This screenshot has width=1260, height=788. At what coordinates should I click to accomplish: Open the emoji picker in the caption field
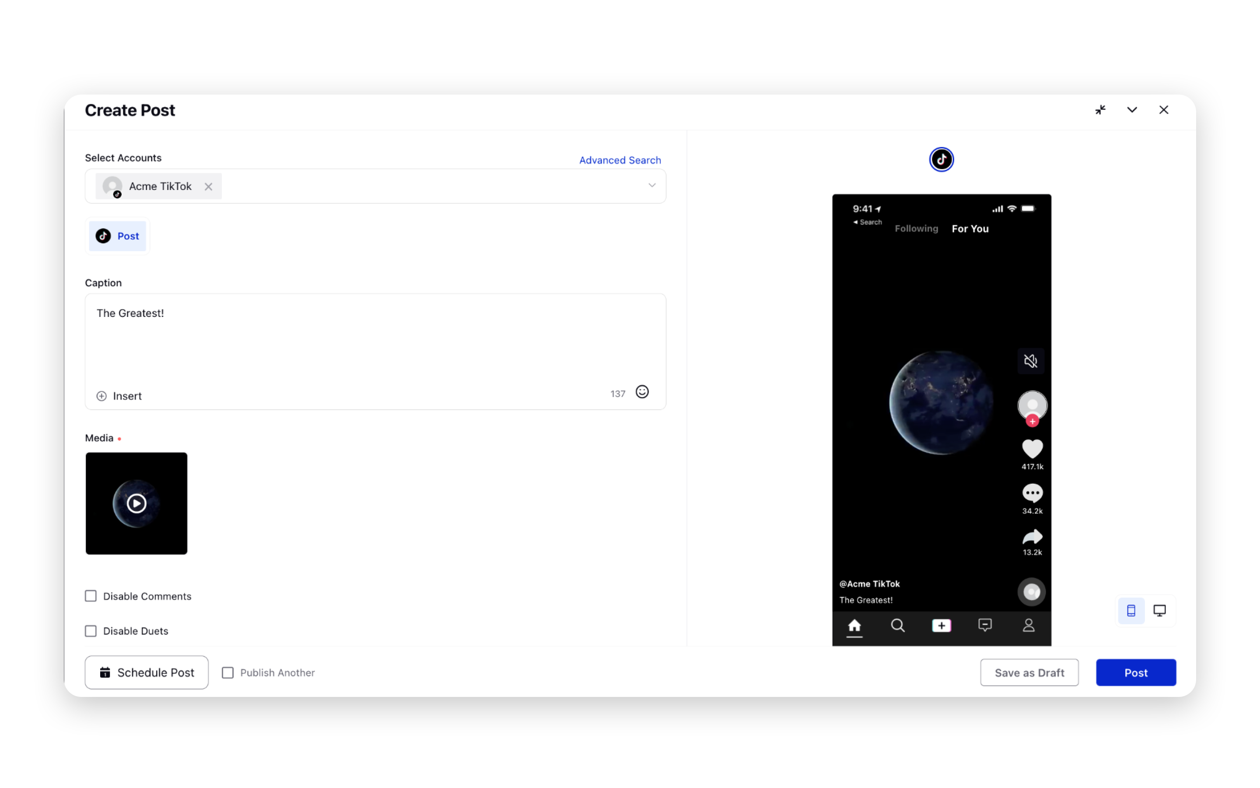point(642,392)
